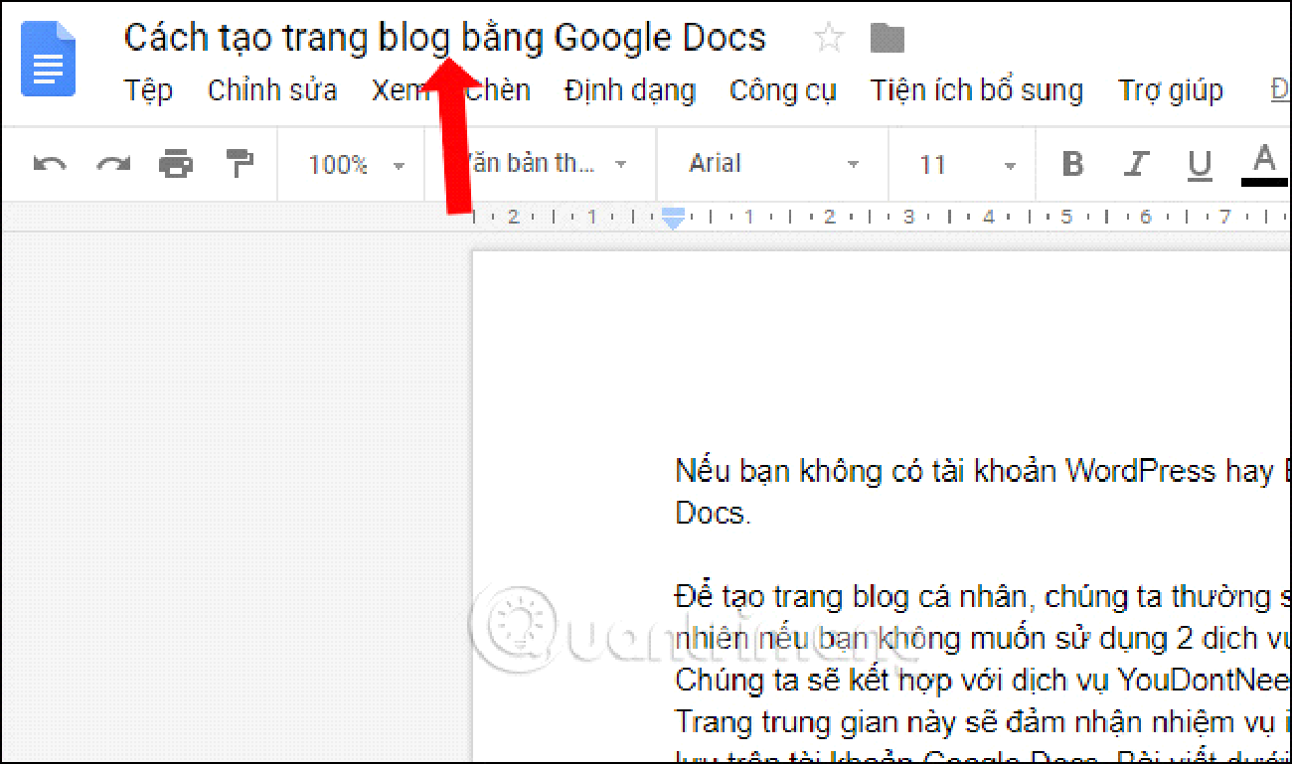Open the Tệp menu
This screenshot has height=764, width=1292.
pos(149,90)
